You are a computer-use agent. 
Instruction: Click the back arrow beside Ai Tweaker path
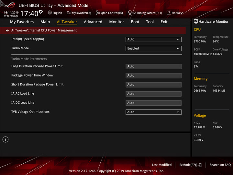pos(7,30)
